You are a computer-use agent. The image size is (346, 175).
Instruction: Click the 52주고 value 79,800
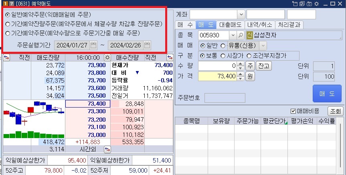click(x=53, y=170)
